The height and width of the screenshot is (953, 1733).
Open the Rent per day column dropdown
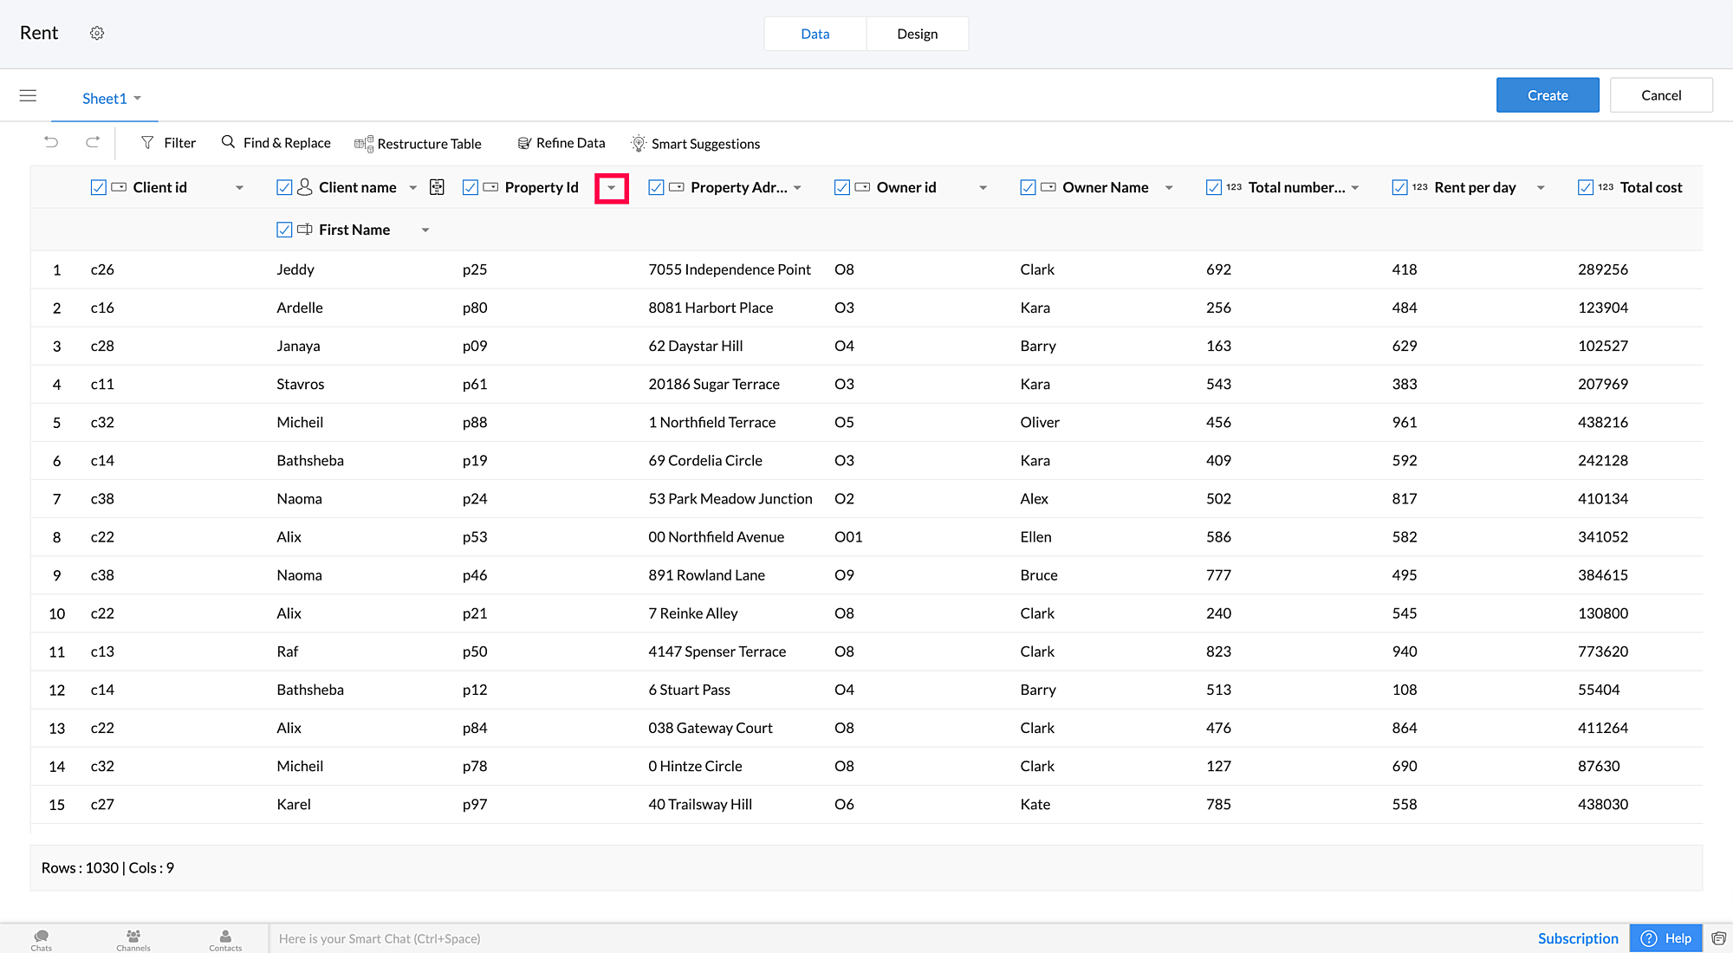[x=1541, y=188]
